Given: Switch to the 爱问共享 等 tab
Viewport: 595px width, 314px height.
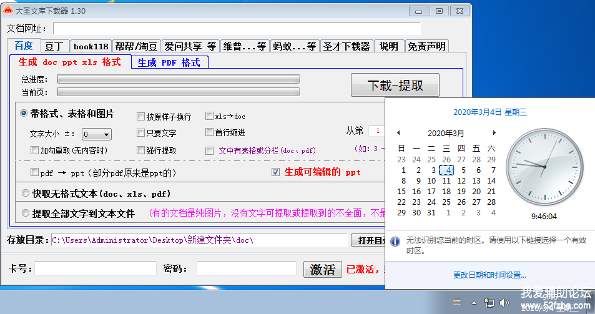Looking at the screenshot, I should click(190, 46).
